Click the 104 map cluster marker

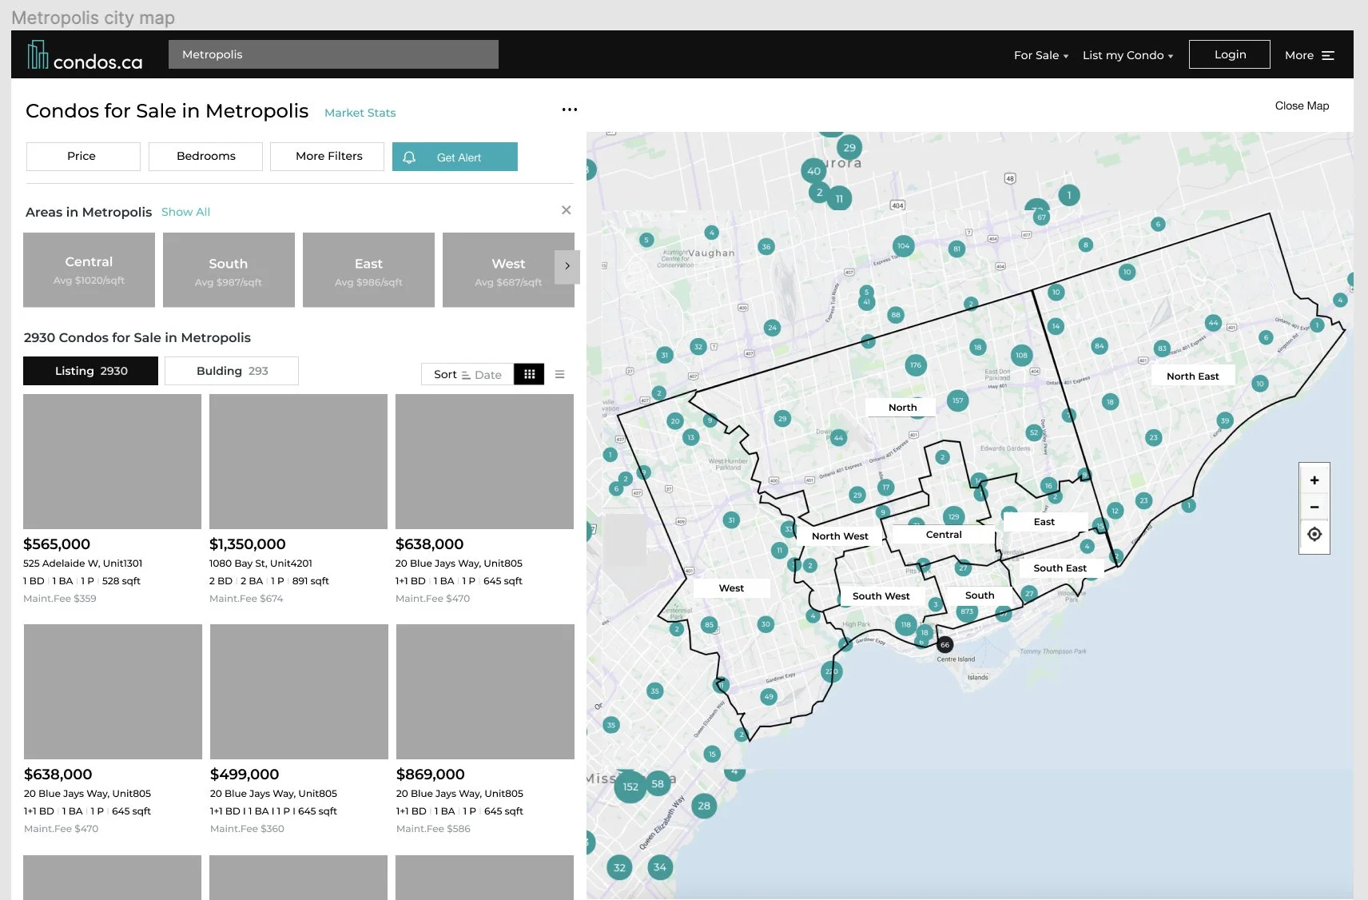point(903,246)
